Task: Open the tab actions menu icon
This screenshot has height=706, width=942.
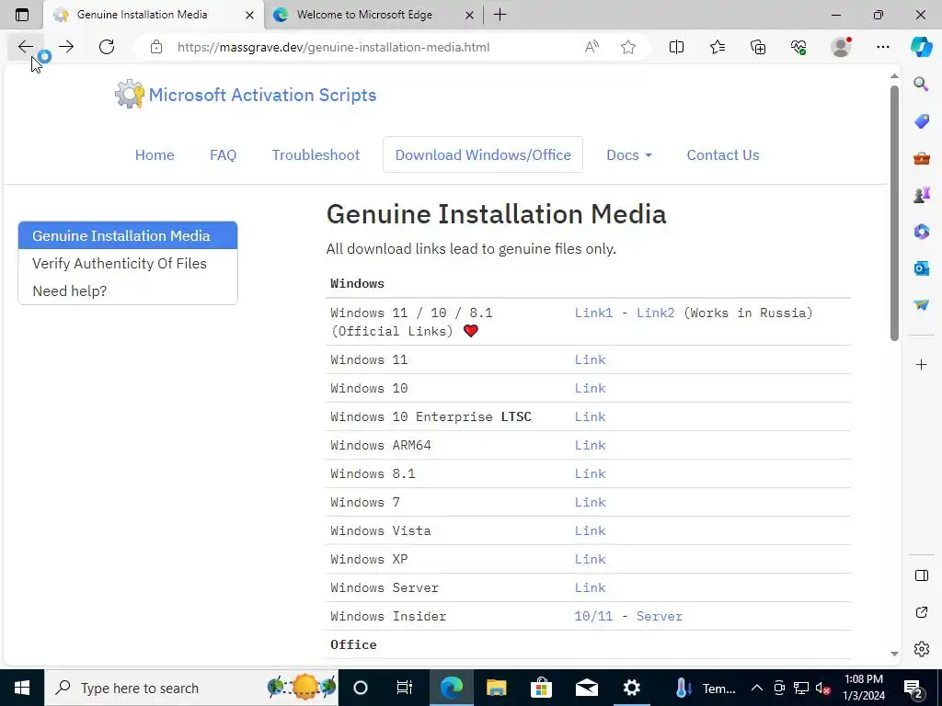Action: click(22, 15)
